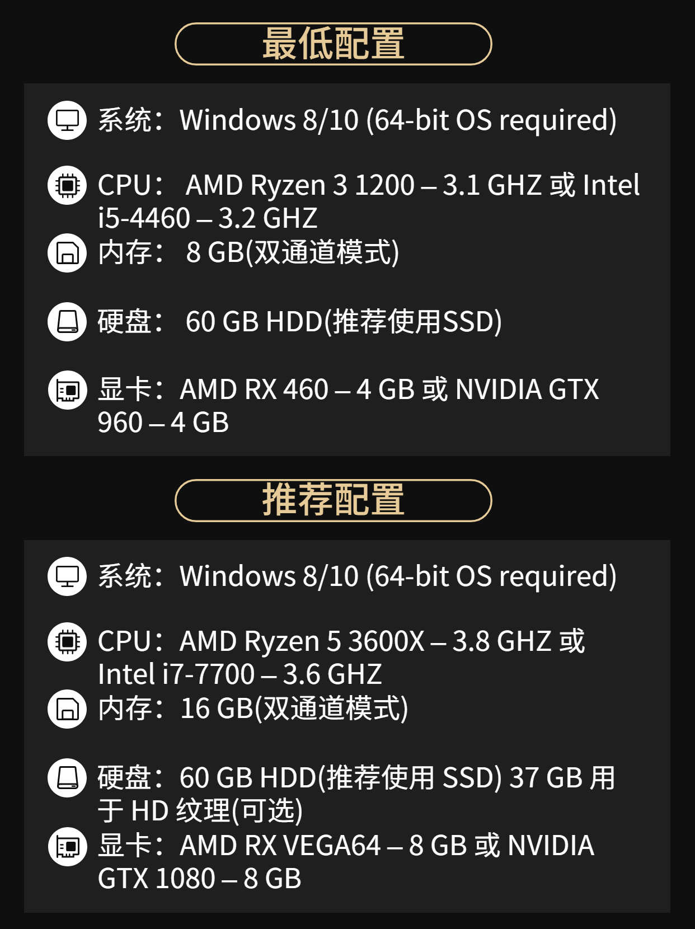Click the 8 GB(双通道模式) memory text

pyautogui.click(x=293, y=252)
